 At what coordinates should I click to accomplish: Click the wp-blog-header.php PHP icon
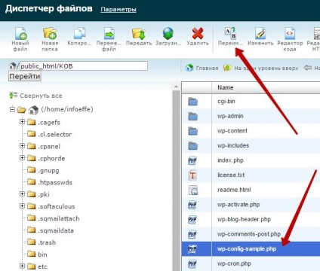click(192, 220)
